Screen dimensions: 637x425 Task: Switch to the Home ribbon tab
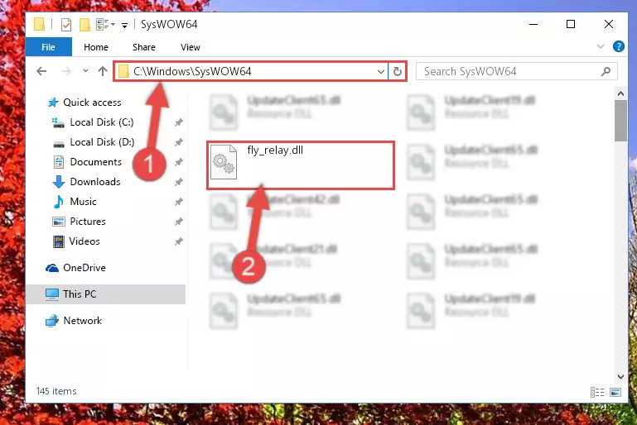[x=96, y=47]
